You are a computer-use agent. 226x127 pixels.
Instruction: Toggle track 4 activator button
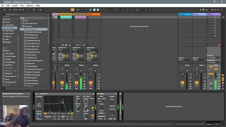pyautogui.click(x=91, y=83)
